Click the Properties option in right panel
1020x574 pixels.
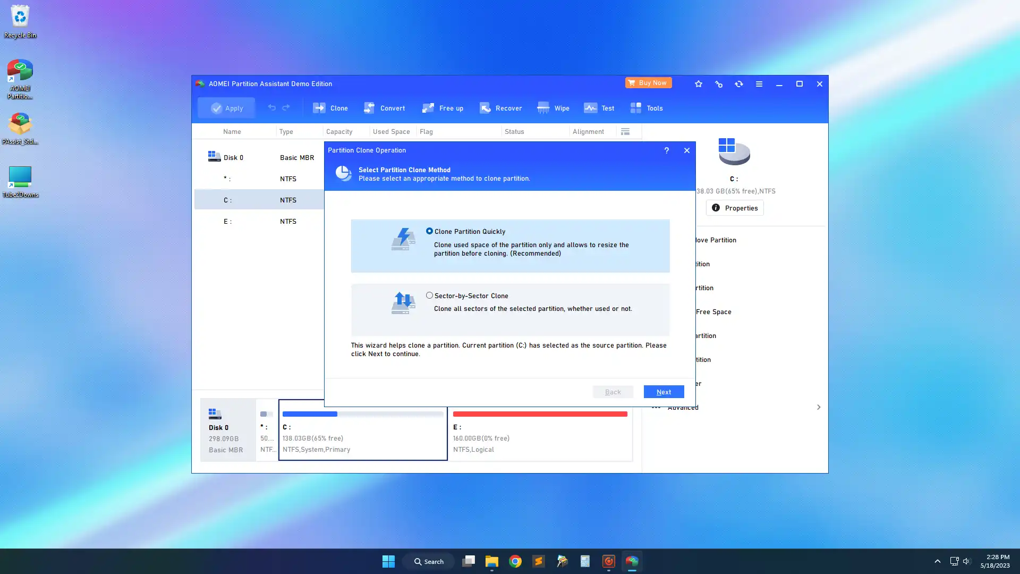pyautogui.click(x=734, y=207)
